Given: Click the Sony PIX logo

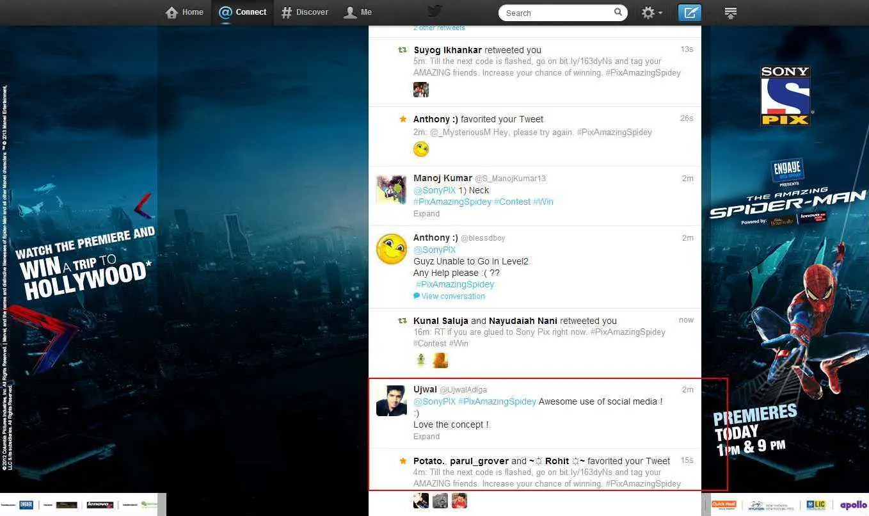Looking at the screenshot, I should [785, 95].
